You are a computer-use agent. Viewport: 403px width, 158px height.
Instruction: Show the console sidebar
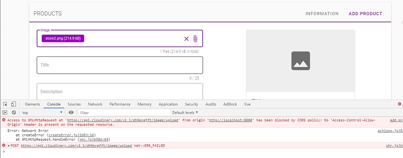tap(5, 113)
